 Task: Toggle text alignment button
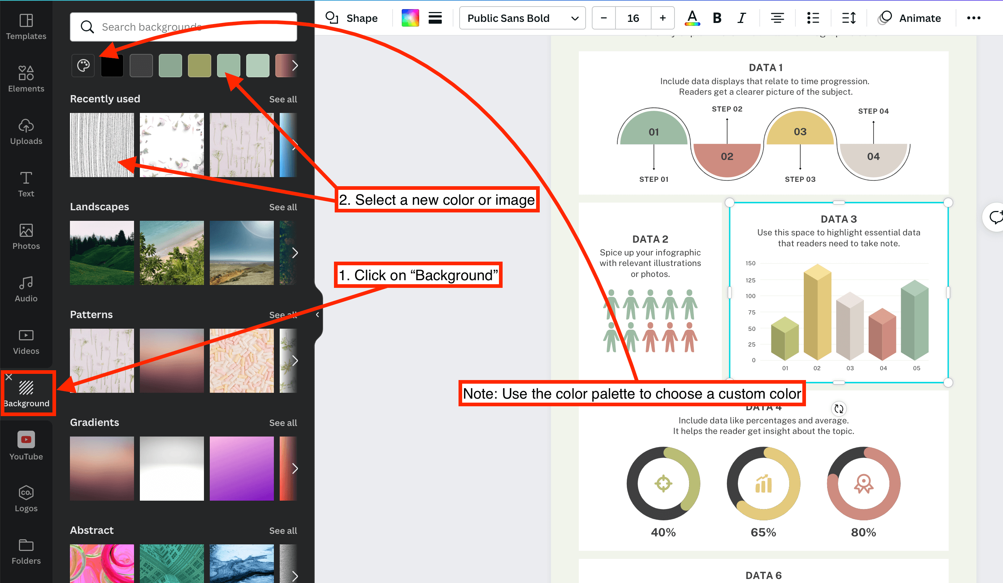[777, 18]
